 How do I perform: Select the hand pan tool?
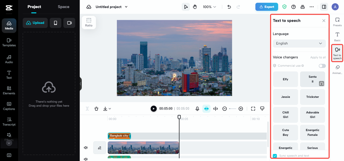(195, 7)
